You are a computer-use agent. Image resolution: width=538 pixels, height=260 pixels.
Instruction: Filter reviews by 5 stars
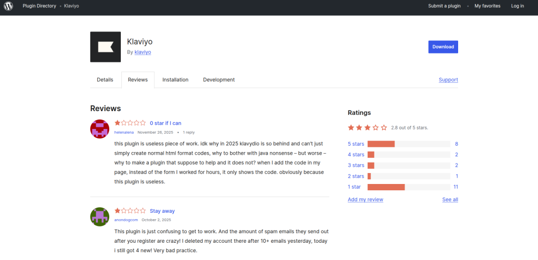pyautogui.click(x=356, y=144)
